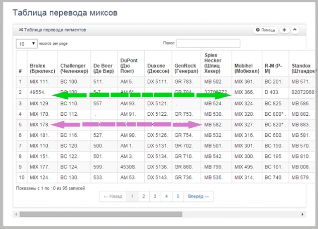The height and width of the screenshot is (229, 318).
Task: Open the records per page dropdown
Action: coord(27,44)
